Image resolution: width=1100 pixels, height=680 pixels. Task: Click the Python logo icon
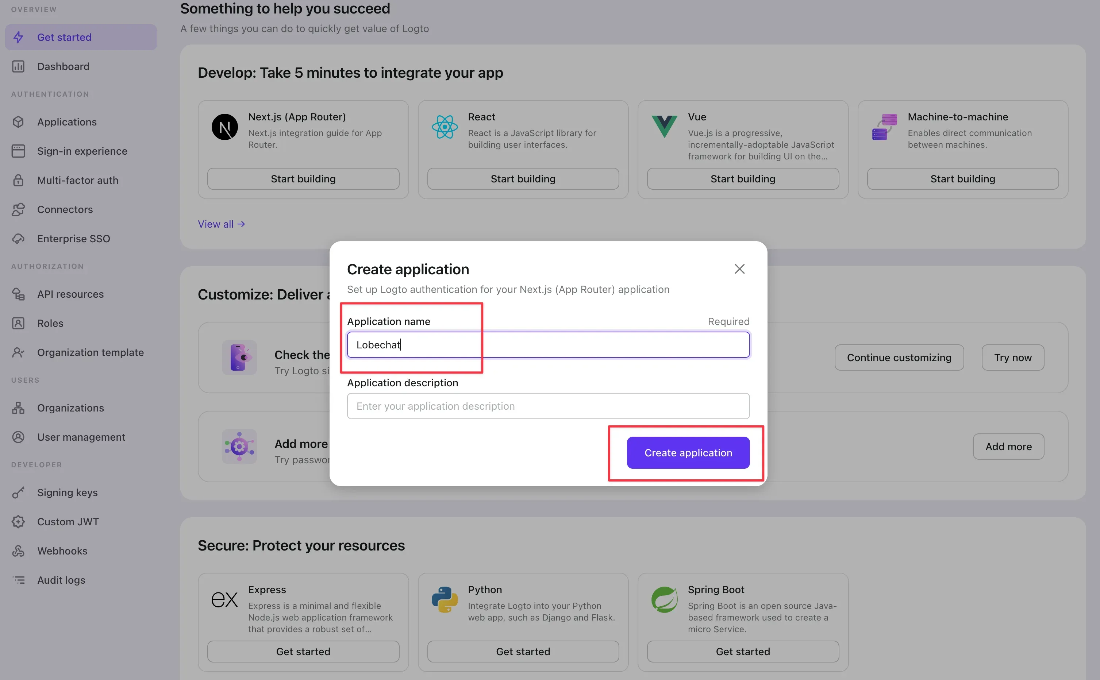coord(445,599)
